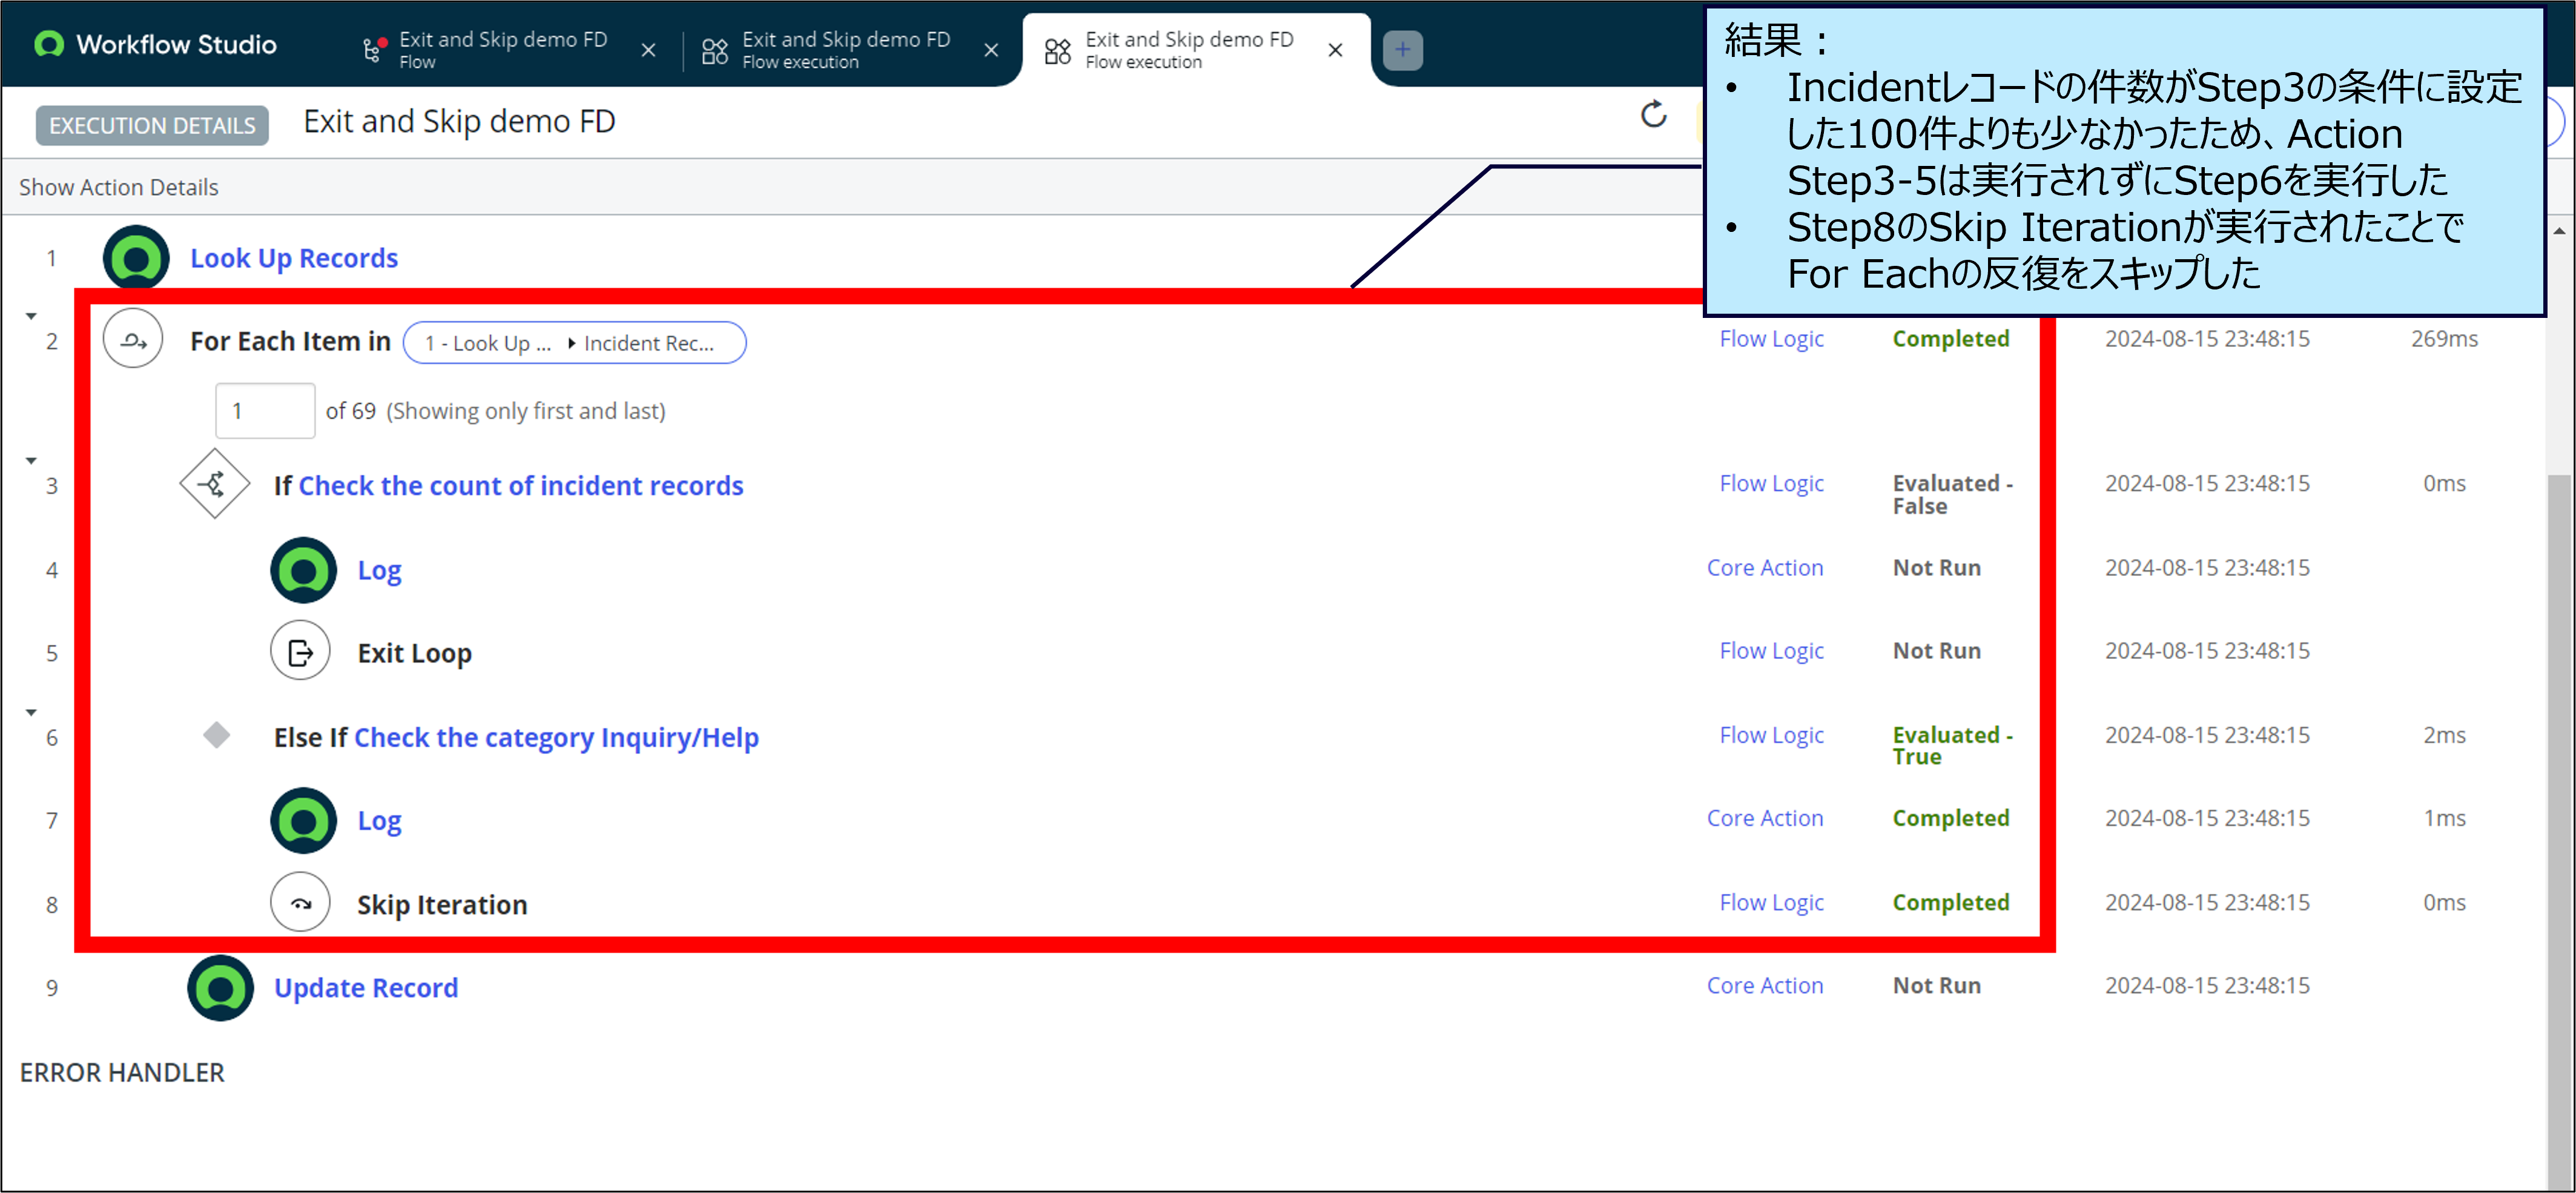Click the Look Up Incident Records data pill
This screenshot has width=2576, height=1193.
(x=574, y=343)
